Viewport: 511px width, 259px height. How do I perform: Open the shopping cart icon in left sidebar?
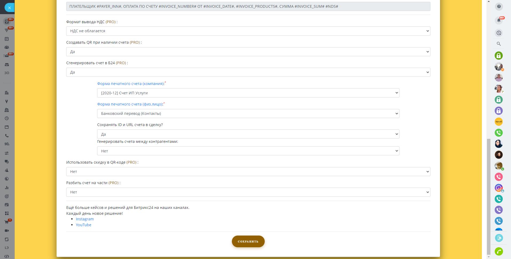[x=7, y=222]
